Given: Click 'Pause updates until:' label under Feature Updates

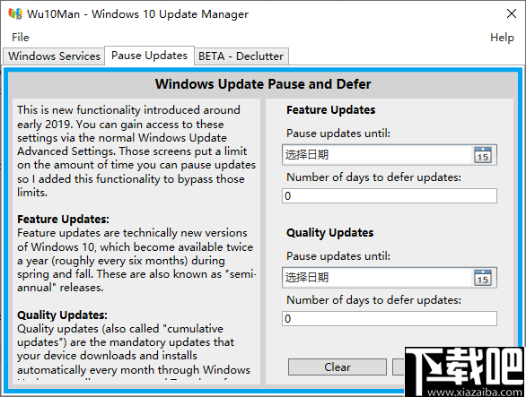Looking at the screenshot, I should pos(338,134).
